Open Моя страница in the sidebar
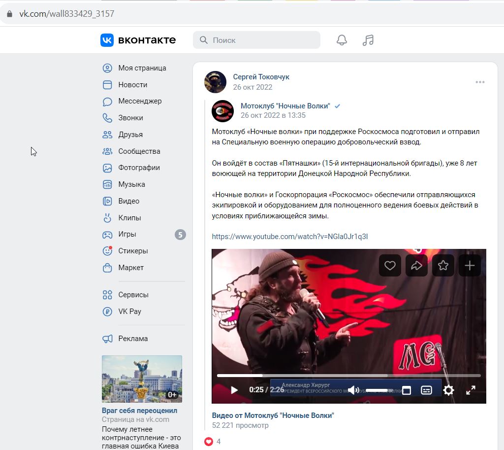 coord(142,68)
